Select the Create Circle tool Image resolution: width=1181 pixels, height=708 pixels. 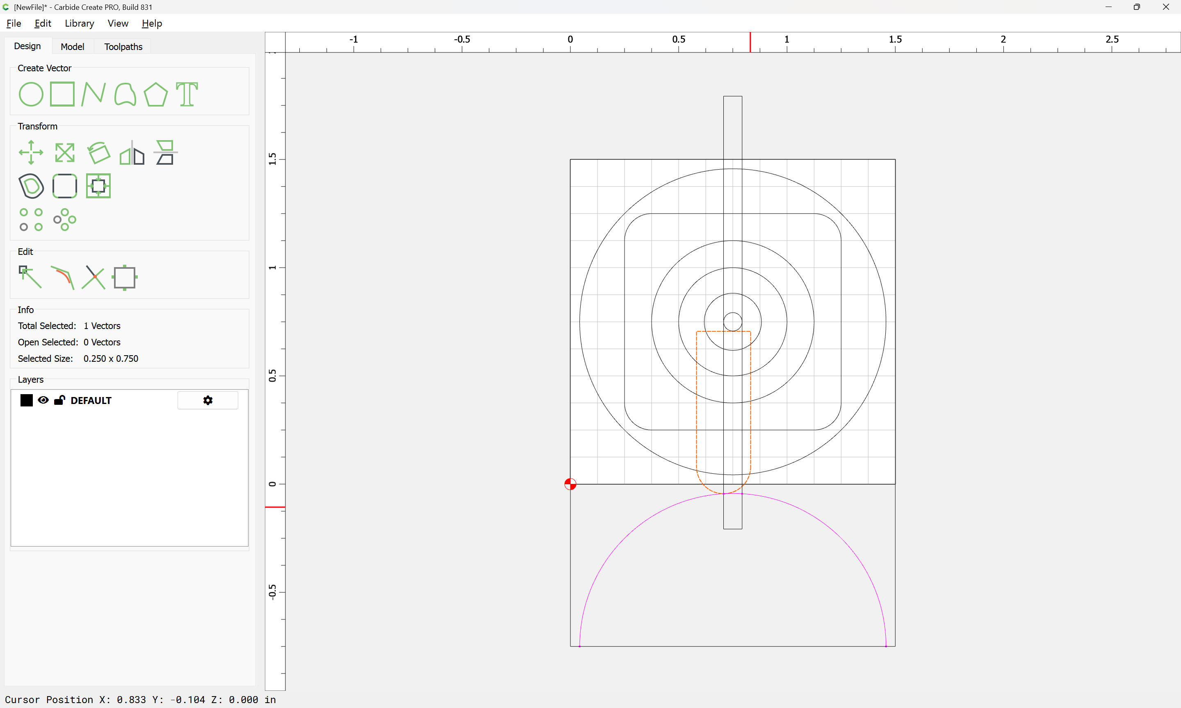[x=31, y=94]
